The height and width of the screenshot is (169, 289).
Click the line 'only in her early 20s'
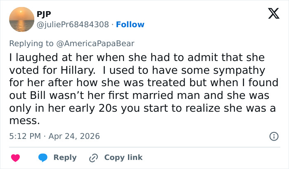(140, 109)
